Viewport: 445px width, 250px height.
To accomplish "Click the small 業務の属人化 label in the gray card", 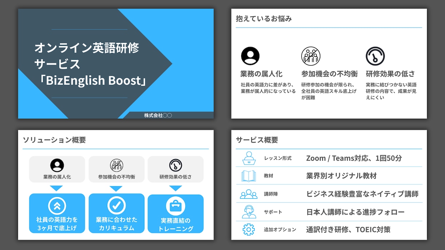I will (57, 177).
